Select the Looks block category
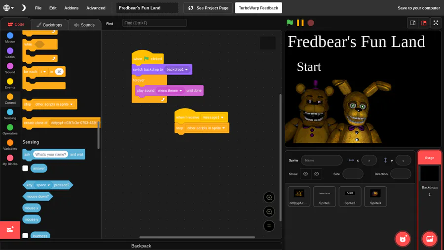This screenshot has width=444, height=250. [x=10, y=53]
